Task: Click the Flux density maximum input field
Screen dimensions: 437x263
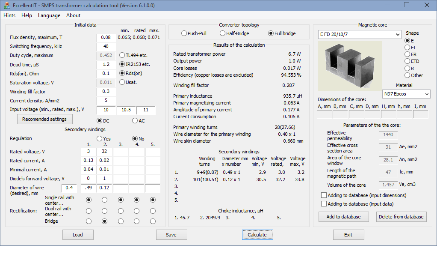Action: pos(106,37)
